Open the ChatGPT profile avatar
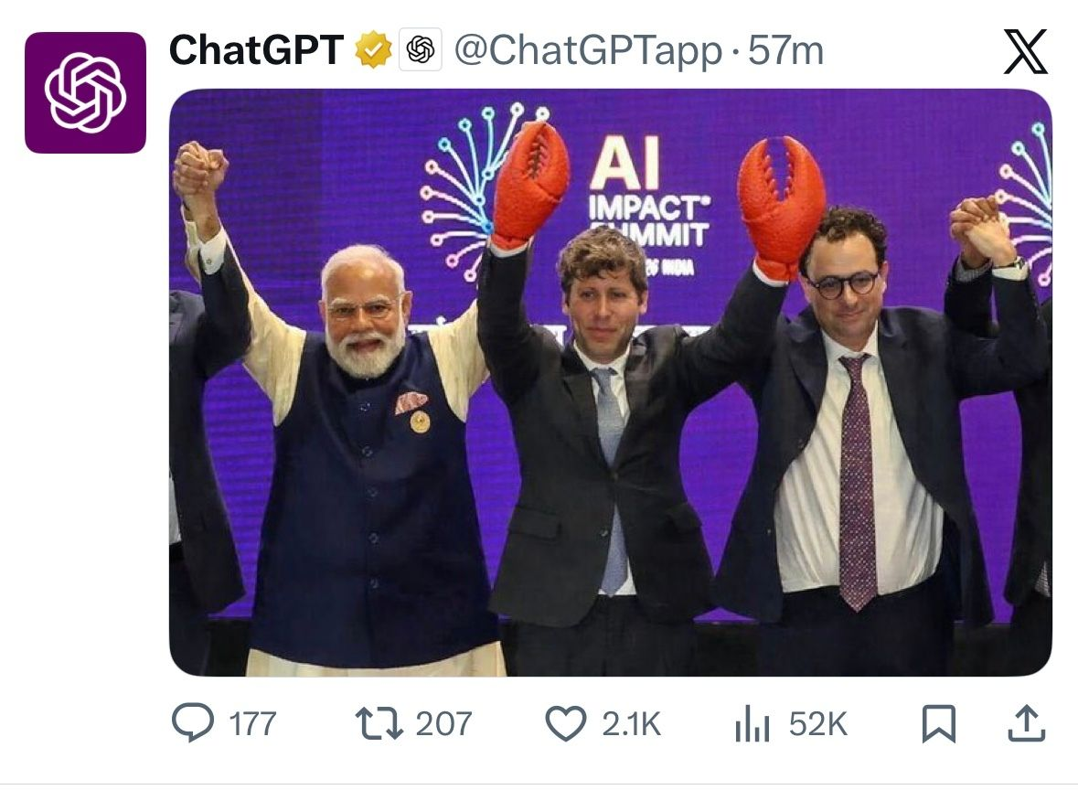The image size is (1078, 790). point(85,92)
